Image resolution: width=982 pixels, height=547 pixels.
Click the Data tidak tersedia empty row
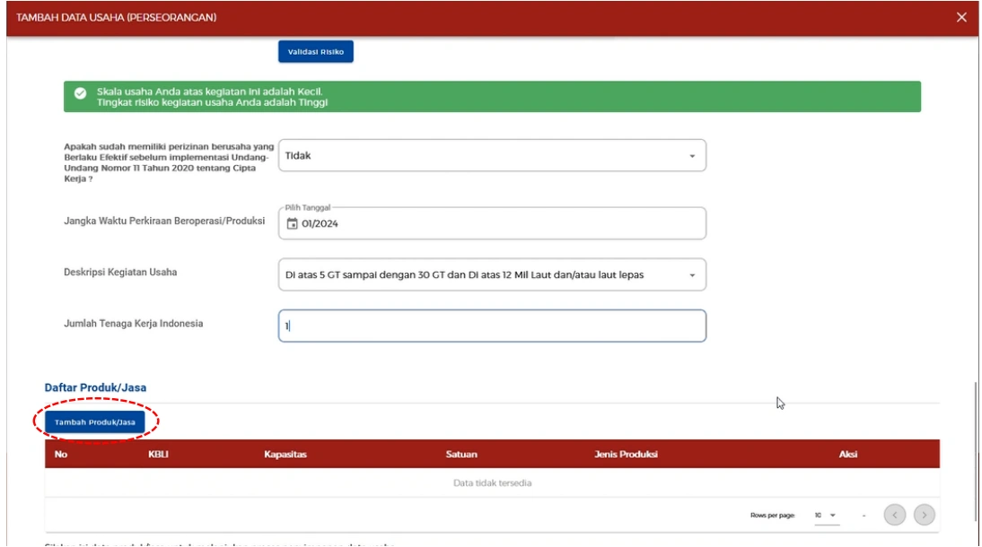[x=492, y=483]
